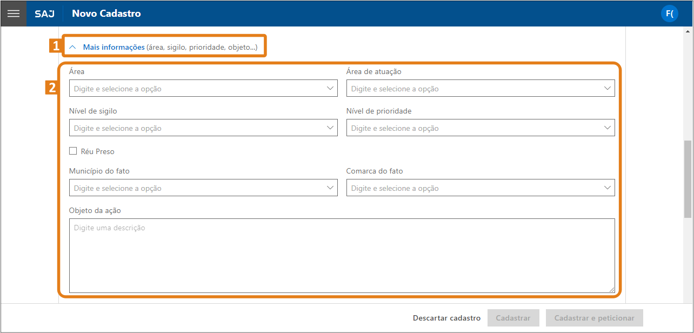Enable the Réu Preso checkbox
The height and width of the screenshot is (333, 694).
click(73, 151)
